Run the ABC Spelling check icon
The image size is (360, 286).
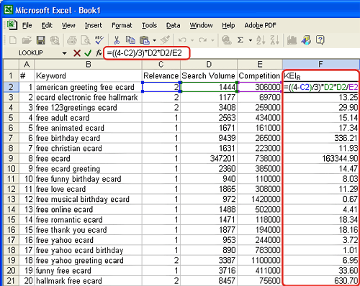point(99,40)
